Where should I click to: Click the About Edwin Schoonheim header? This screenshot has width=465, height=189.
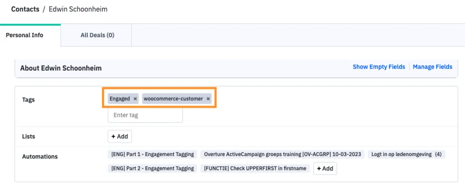[x=61, y=68]
